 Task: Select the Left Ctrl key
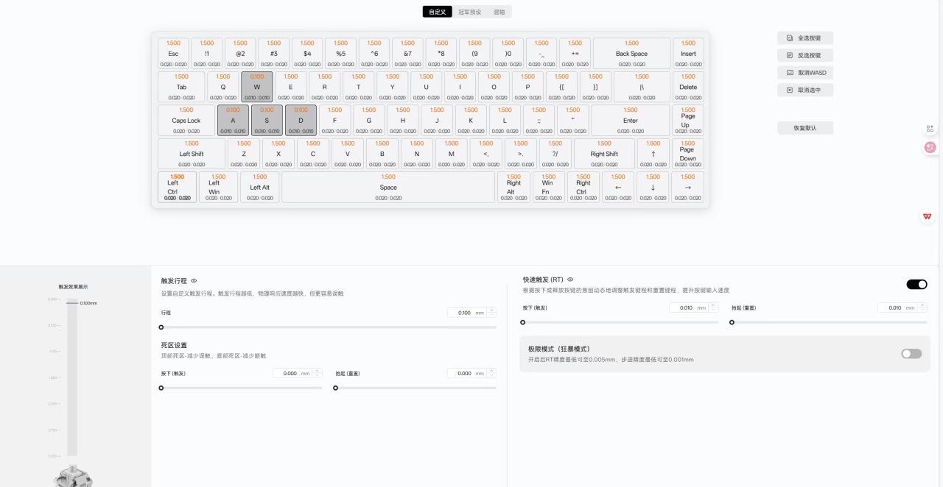click(177, 188)
